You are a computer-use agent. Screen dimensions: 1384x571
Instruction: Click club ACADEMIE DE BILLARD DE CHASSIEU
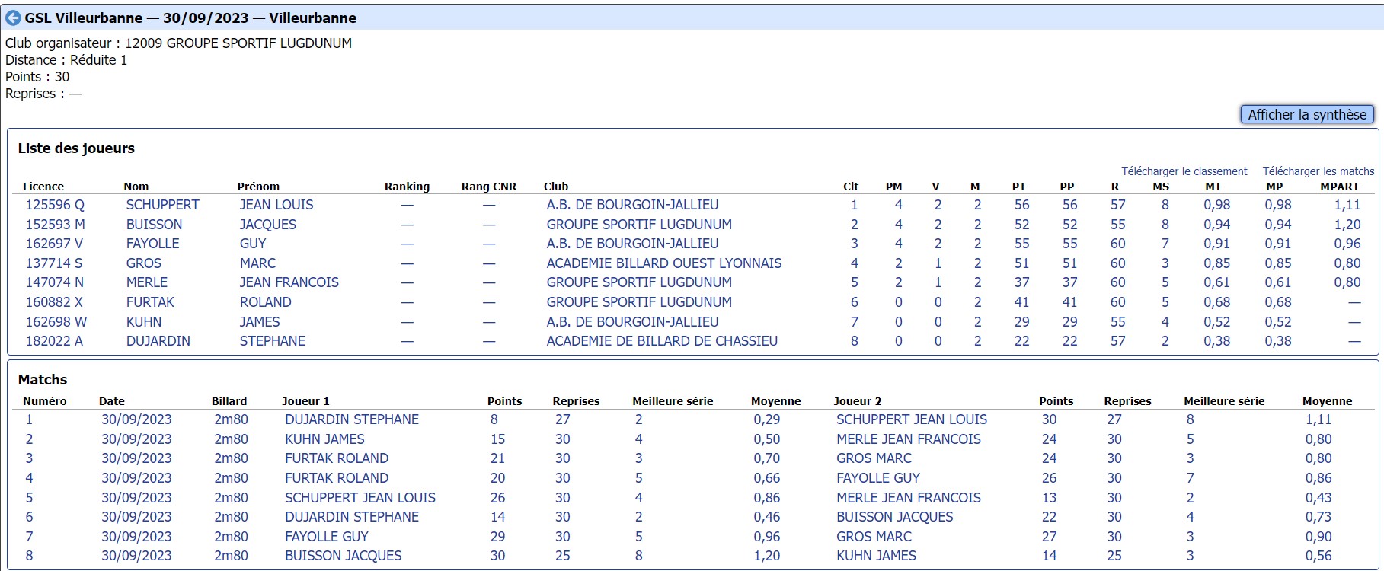tap(662, 341)
